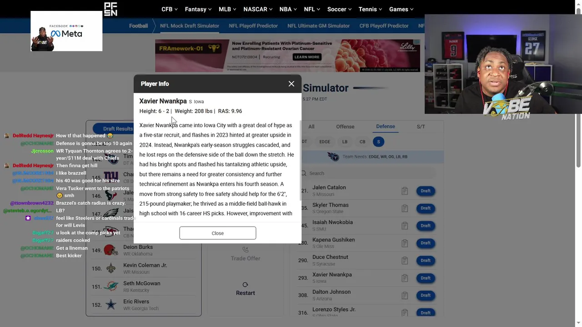Click the player Search field

coord(368,173)
